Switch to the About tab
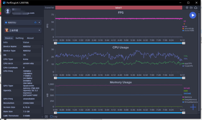The image size is (202, 120). pos(30,38)
